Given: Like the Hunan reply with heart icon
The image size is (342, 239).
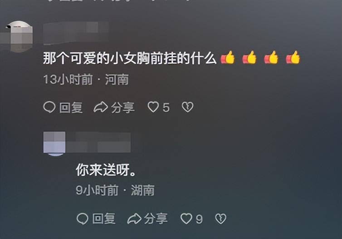Looking at the screenshot, I should tap(186, 219).
